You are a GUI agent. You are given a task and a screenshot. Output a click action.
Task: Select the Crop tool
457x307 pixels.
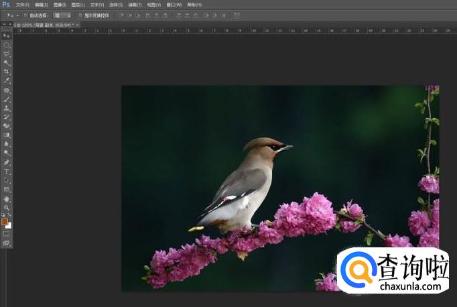click(7, 72)
